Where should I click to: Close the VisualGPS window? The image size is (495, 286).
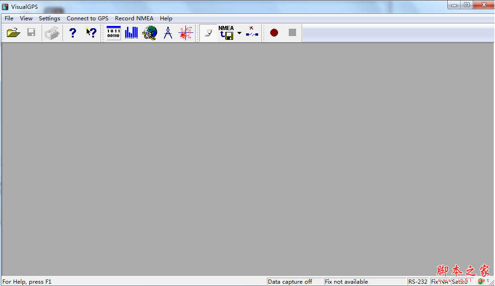coord(483,5)
